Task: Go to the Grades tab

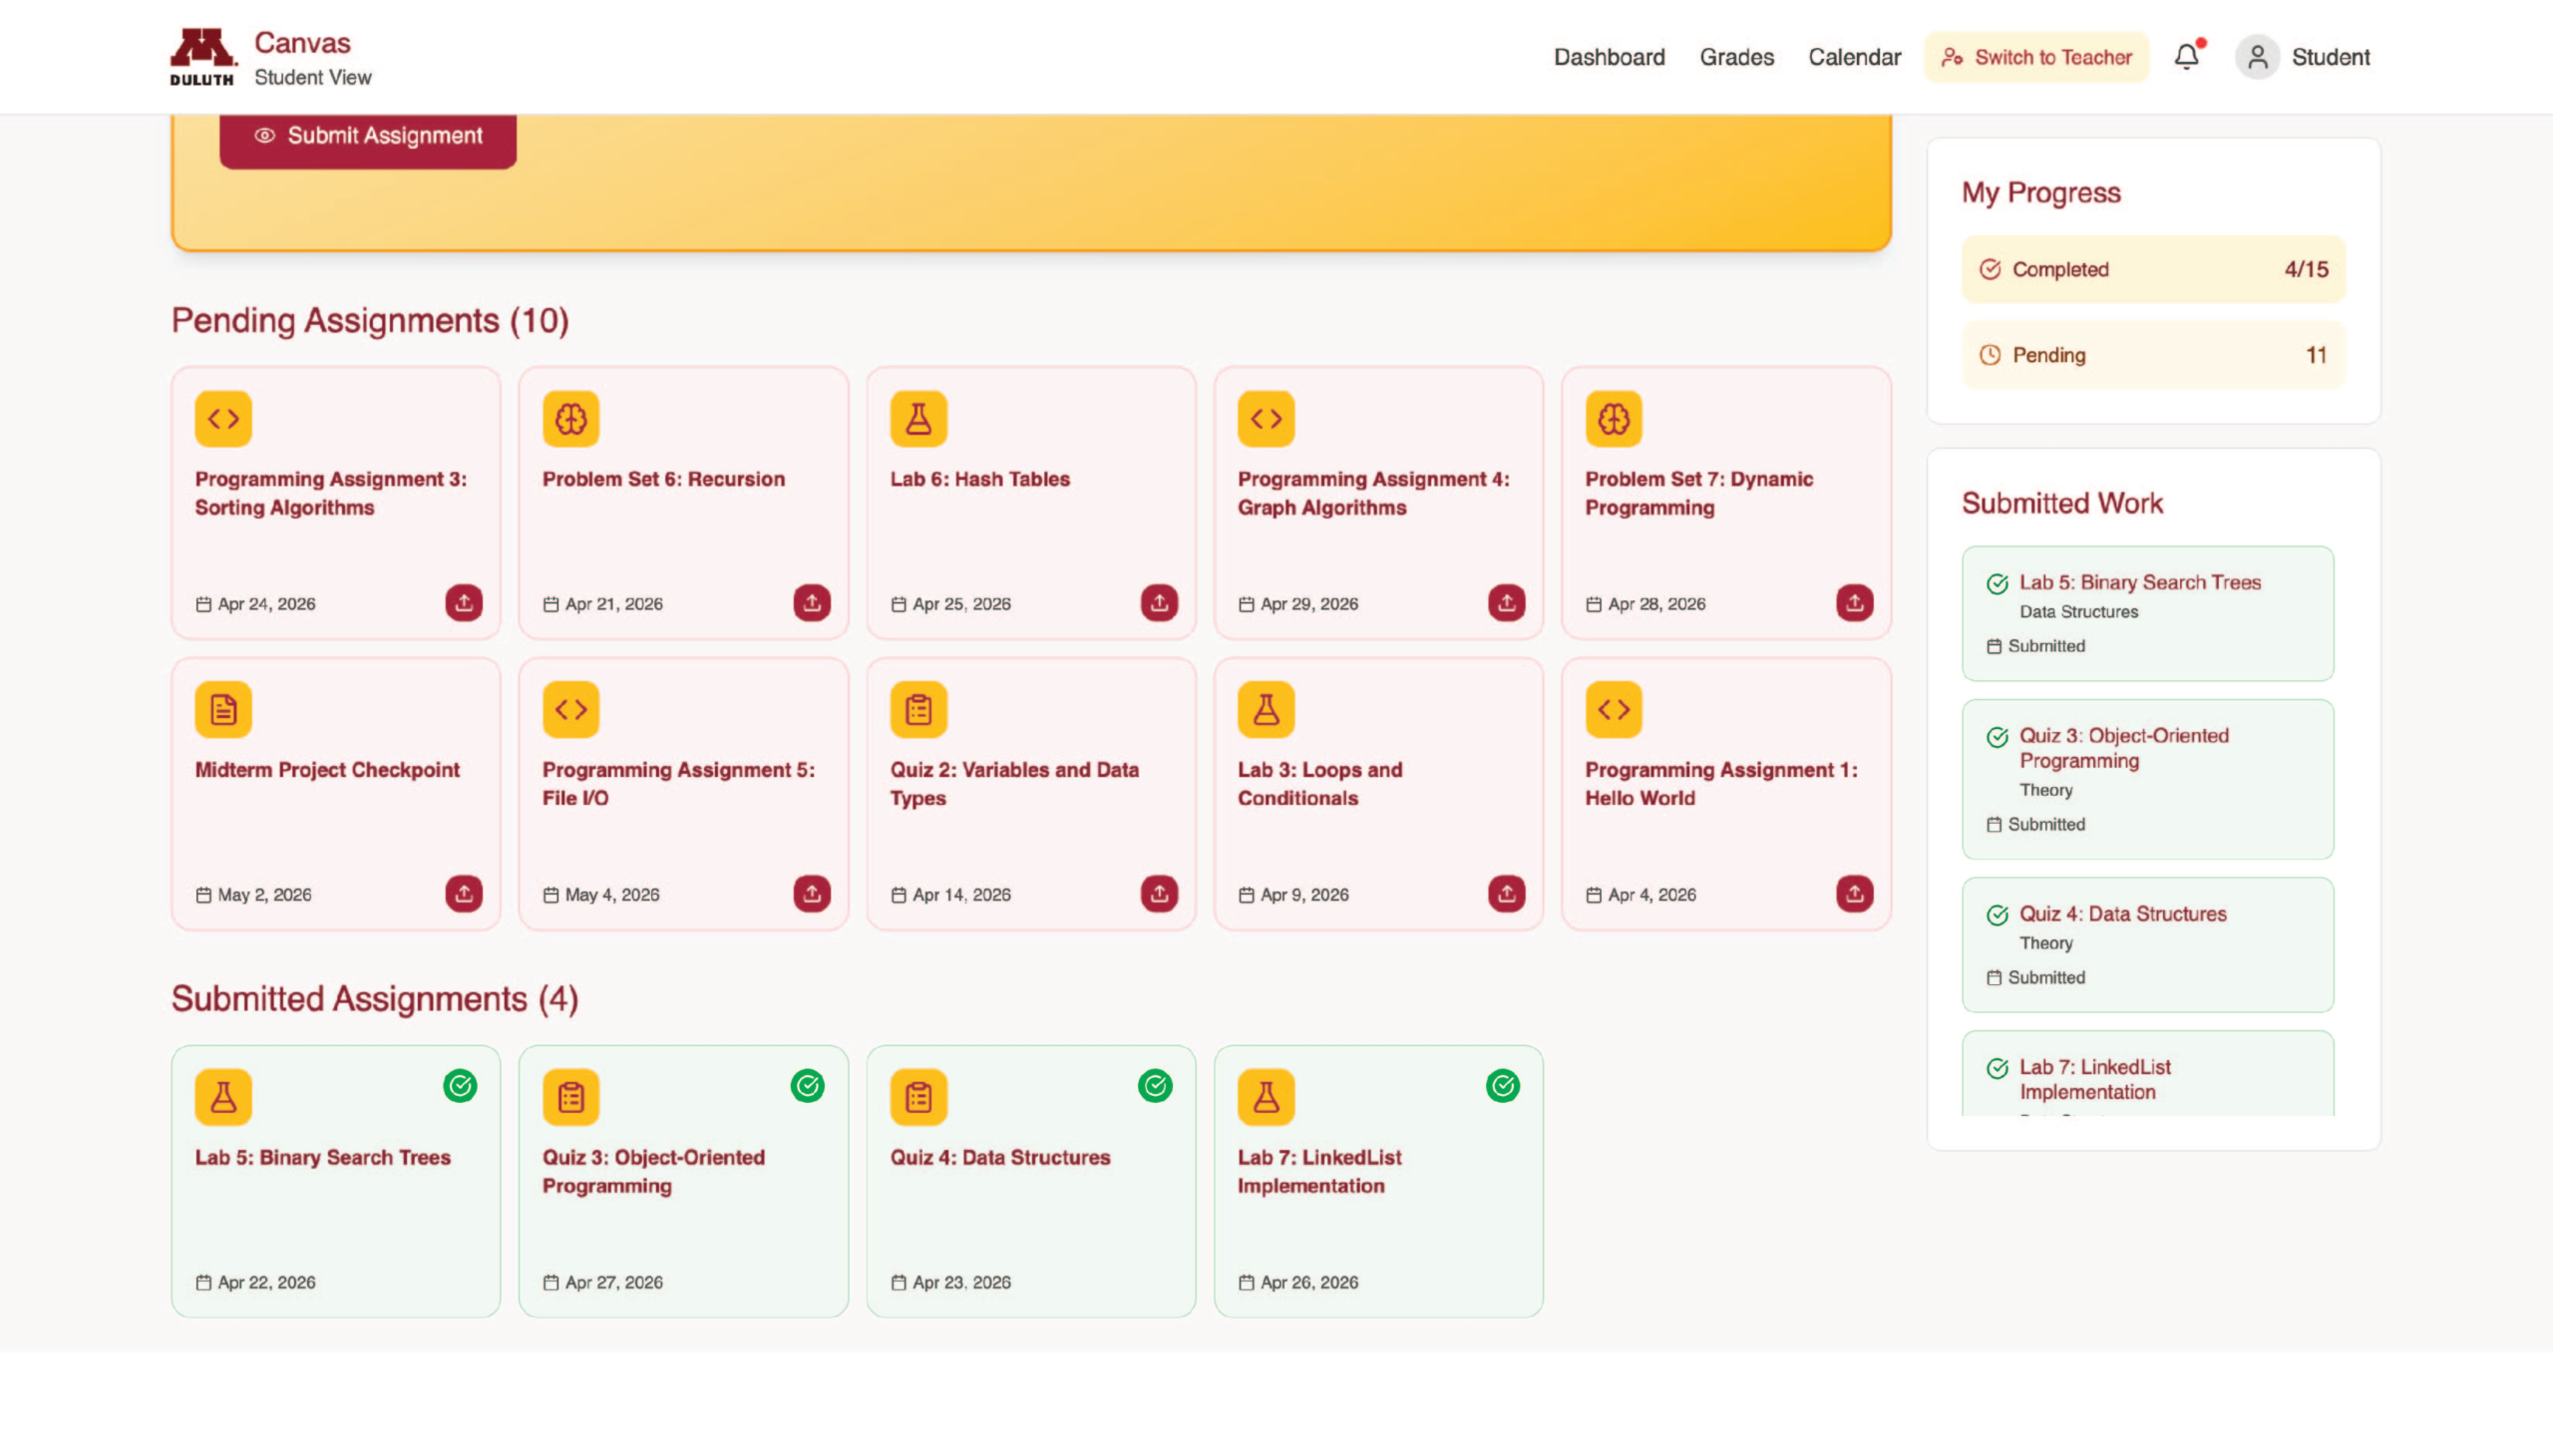Action: (x=1737, y=57)
